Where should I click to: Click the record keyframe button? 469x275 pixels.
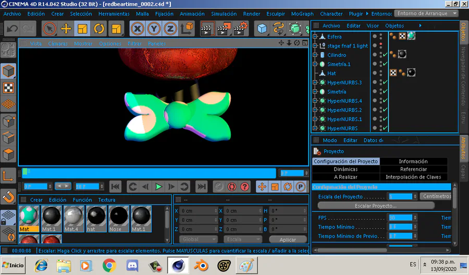coord(219,187)
